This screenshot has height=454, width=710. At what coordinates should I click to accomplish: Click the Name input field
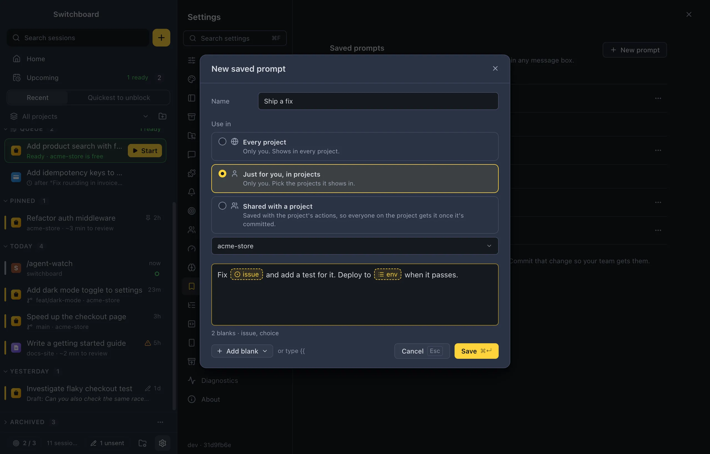pos(378,101)
